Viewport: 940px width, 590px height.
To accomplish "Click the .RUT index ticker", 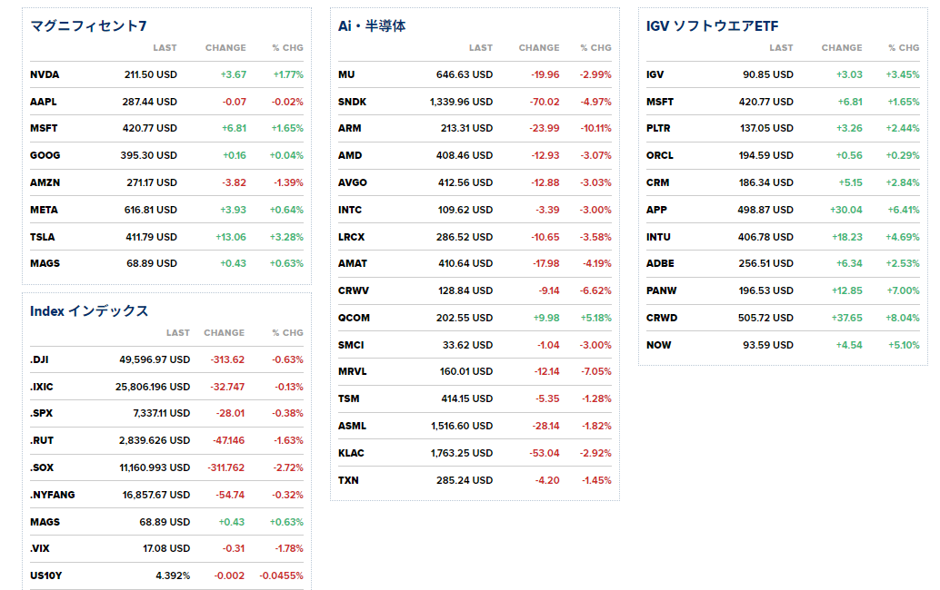I will (42, 440).
